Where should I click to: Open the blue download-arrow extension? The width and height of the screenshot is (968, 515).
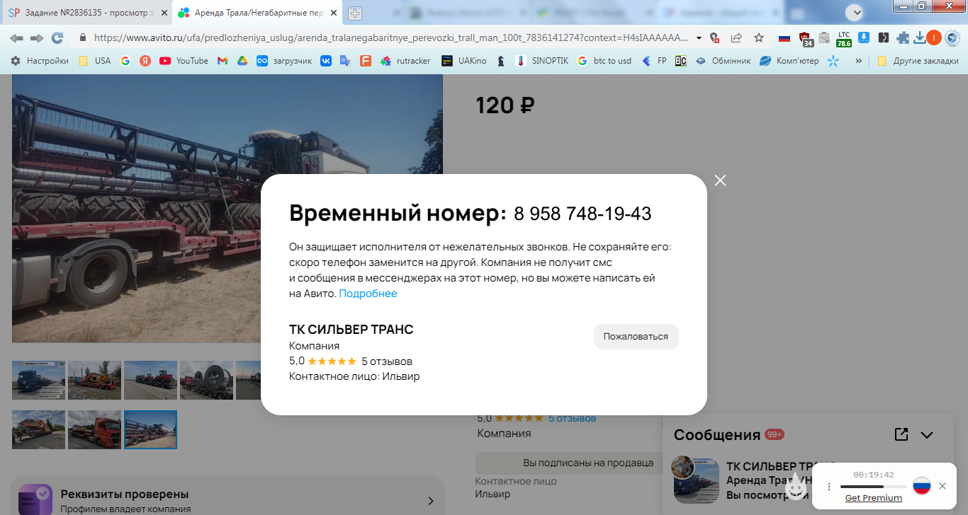864,37
